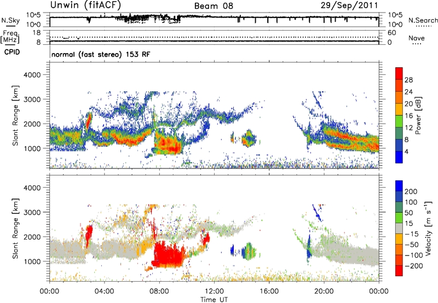This screenshot has width=438, height=303.
Task: Click the 'Power [dB]' colorbar label
Action: 418,115
